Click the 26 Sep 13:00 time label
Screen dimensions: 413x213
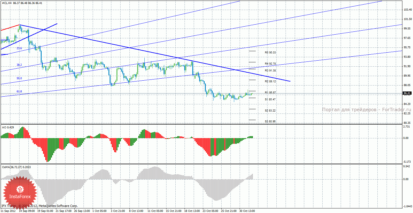82,211
